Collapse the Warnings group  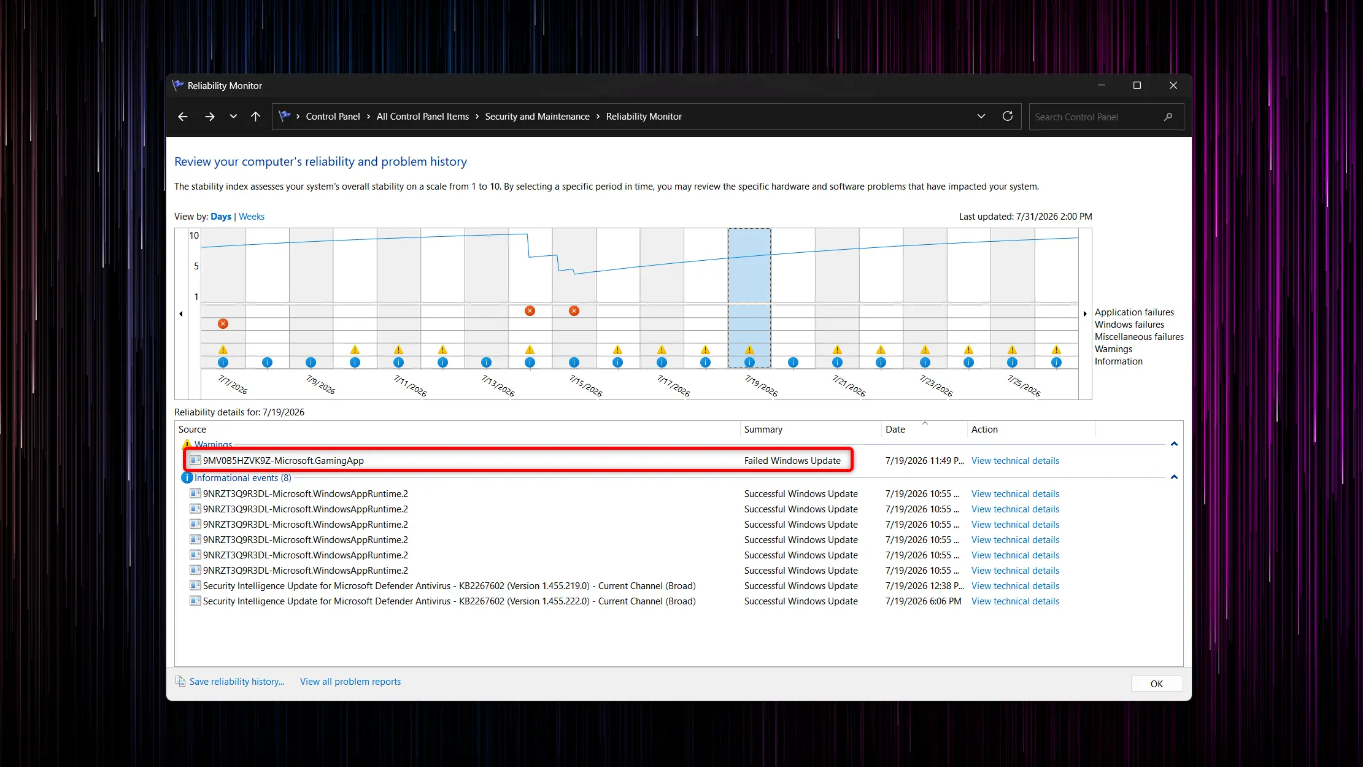click(x=1174, y=444)
